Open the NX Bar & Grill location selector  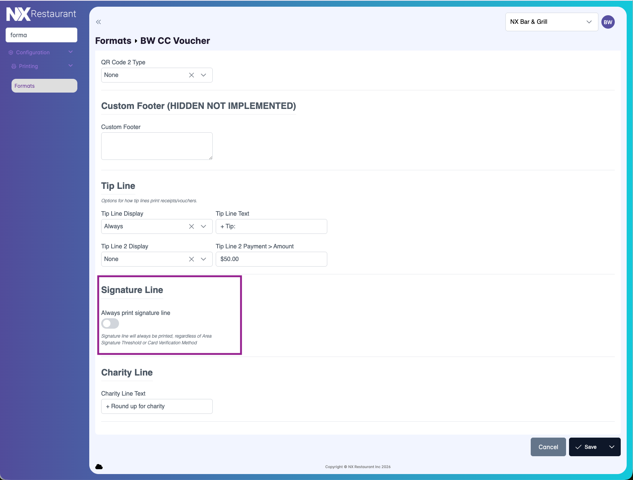(x=551, y=22)
